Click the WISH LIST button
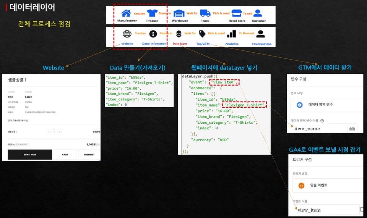This screenshot has width=367, height=218. click(x=89, y=155)
